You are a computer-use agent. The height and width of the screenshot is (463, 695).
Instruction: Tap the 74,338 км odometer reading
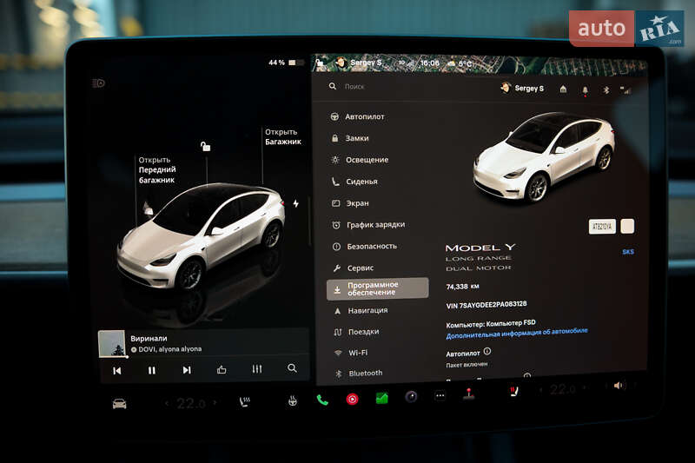click(x=462, y=287)
